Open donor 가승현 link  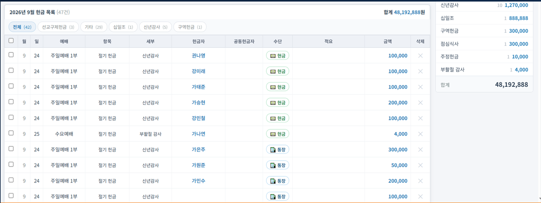click(x=198, y=103)
